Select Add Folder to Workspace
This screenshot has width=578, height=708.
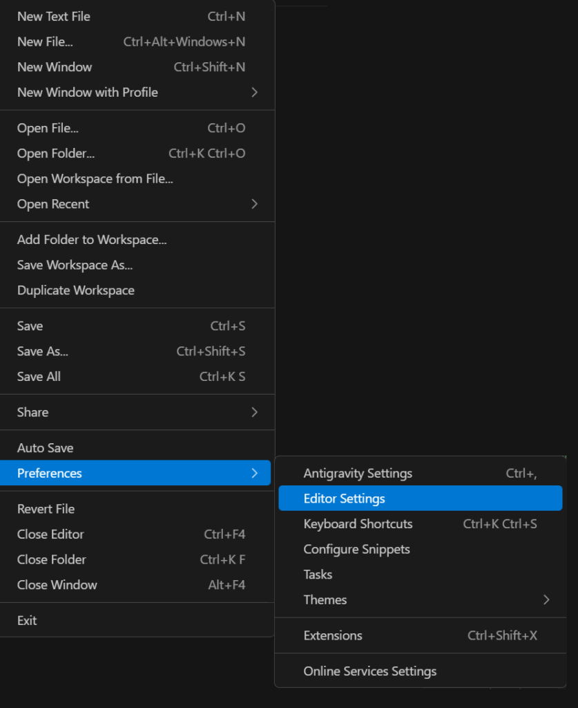pos(92,240)
